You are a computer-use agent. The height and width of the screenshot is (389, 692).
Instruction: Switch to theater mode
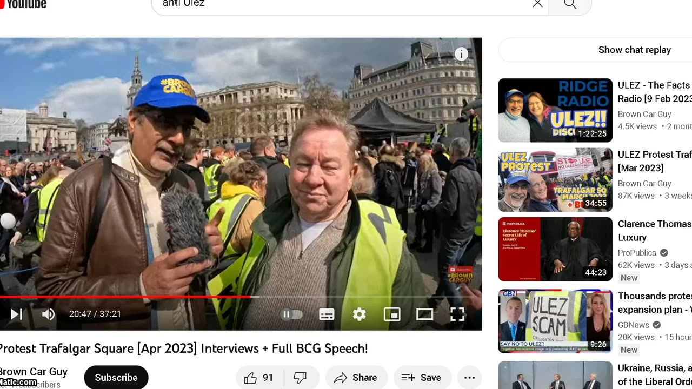coord(424,314)
